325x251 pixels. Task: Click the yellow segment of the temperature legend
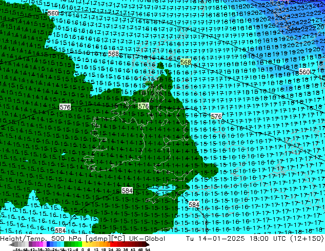84,244
